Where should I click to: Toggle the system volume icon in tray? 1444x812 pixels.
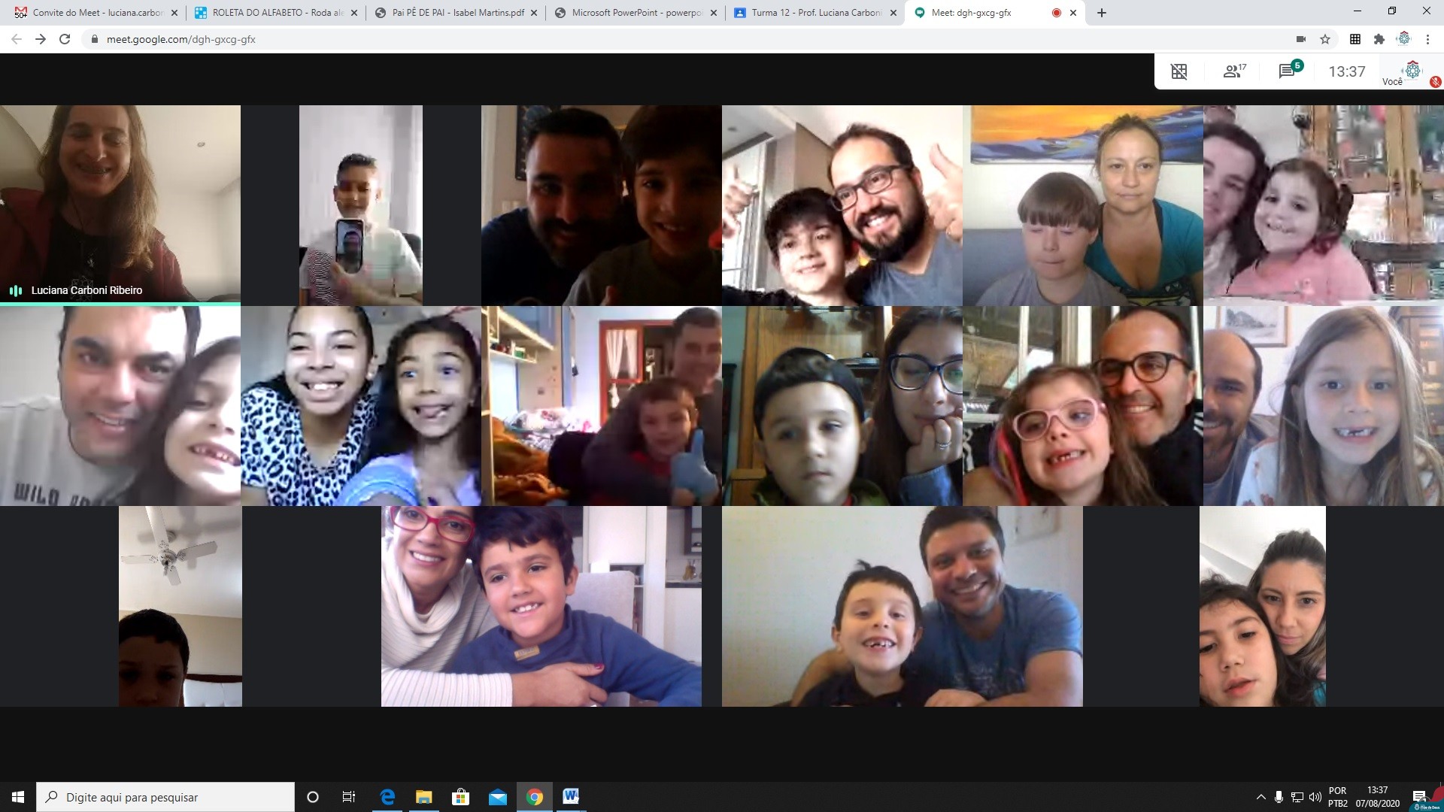point(1315,797)
